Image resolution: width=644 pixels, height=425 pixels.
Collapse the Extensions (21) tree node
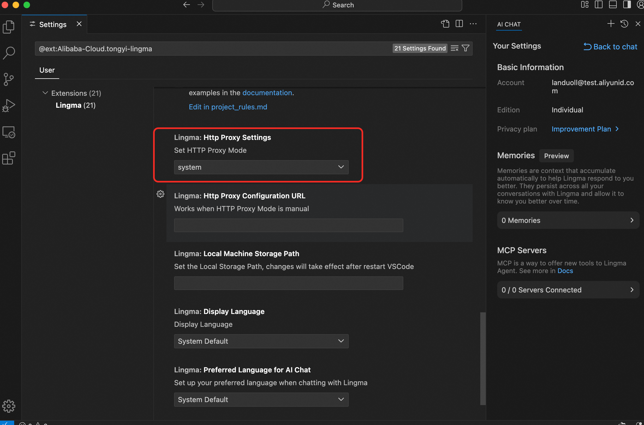point(45,93)
